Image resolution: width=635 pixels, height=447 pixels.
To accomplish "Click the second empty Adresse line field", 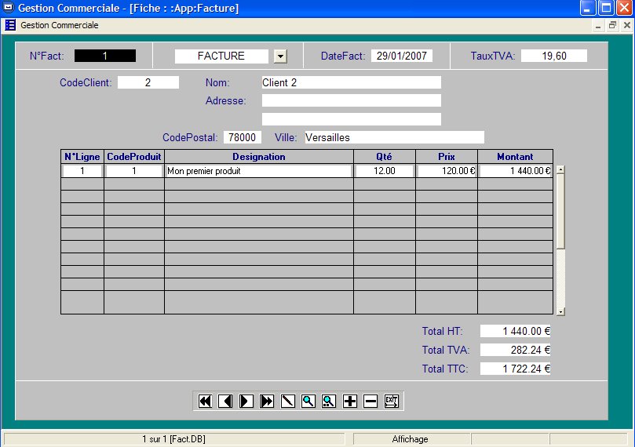I will [352, 119].
